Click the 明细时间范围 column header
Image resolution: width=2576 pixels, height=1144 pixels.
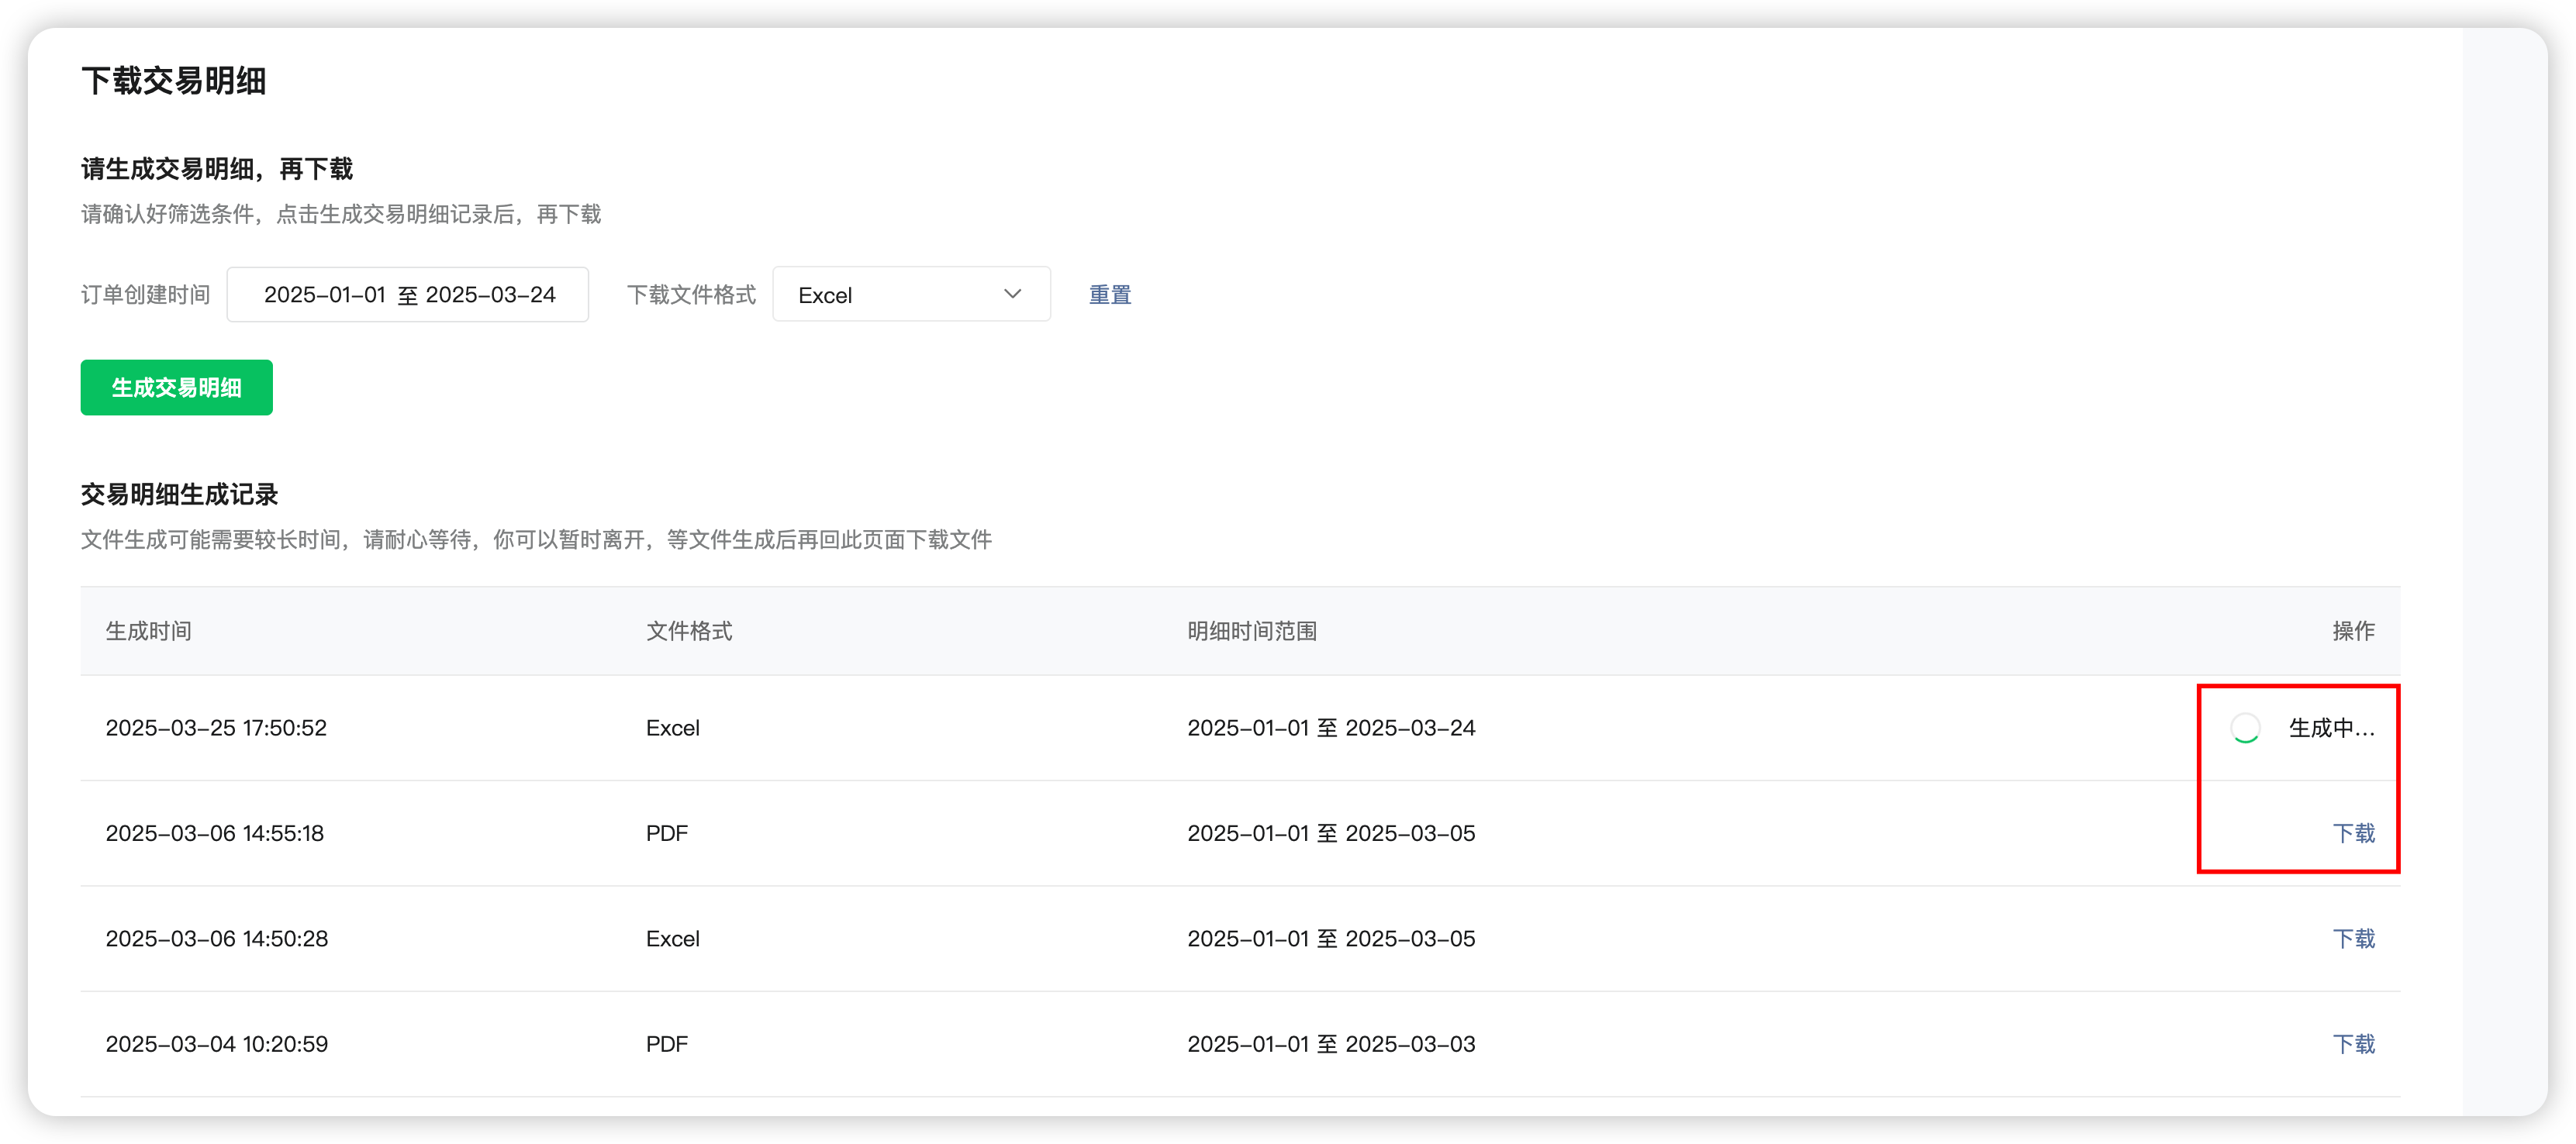click(1251, 632)
